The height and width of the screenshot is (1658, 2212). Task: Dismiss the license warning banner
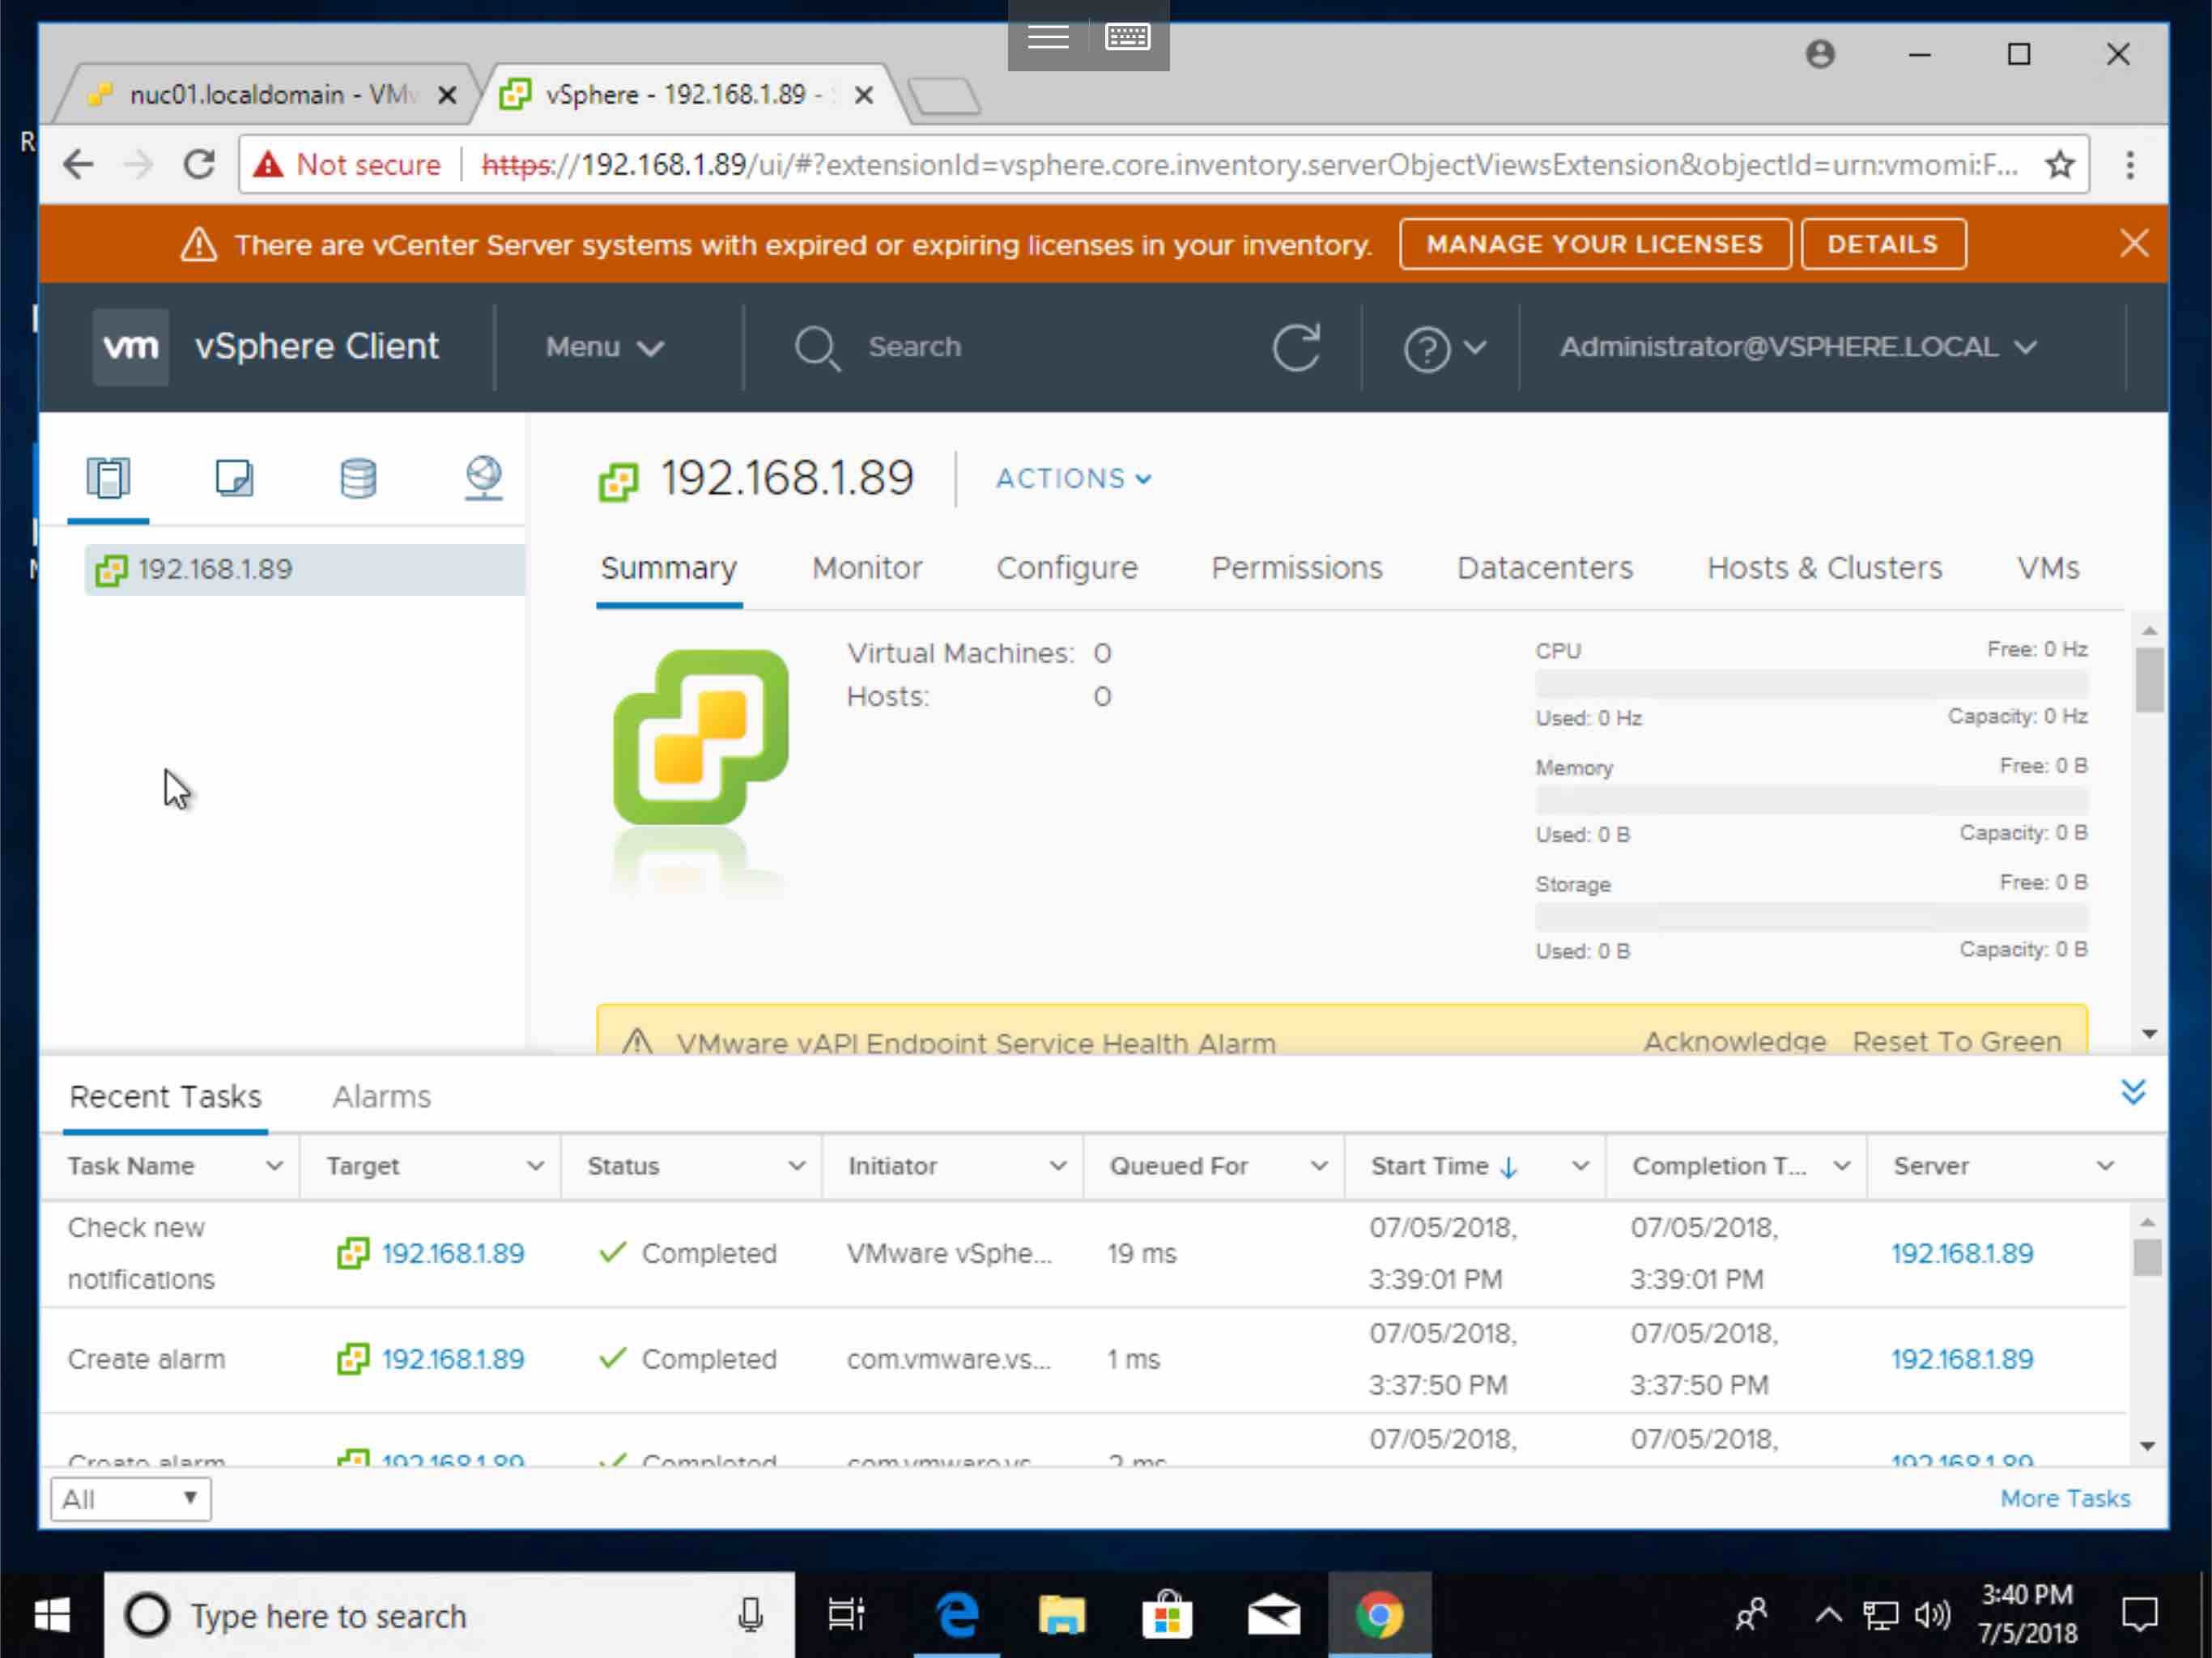tap(2133, 243)
